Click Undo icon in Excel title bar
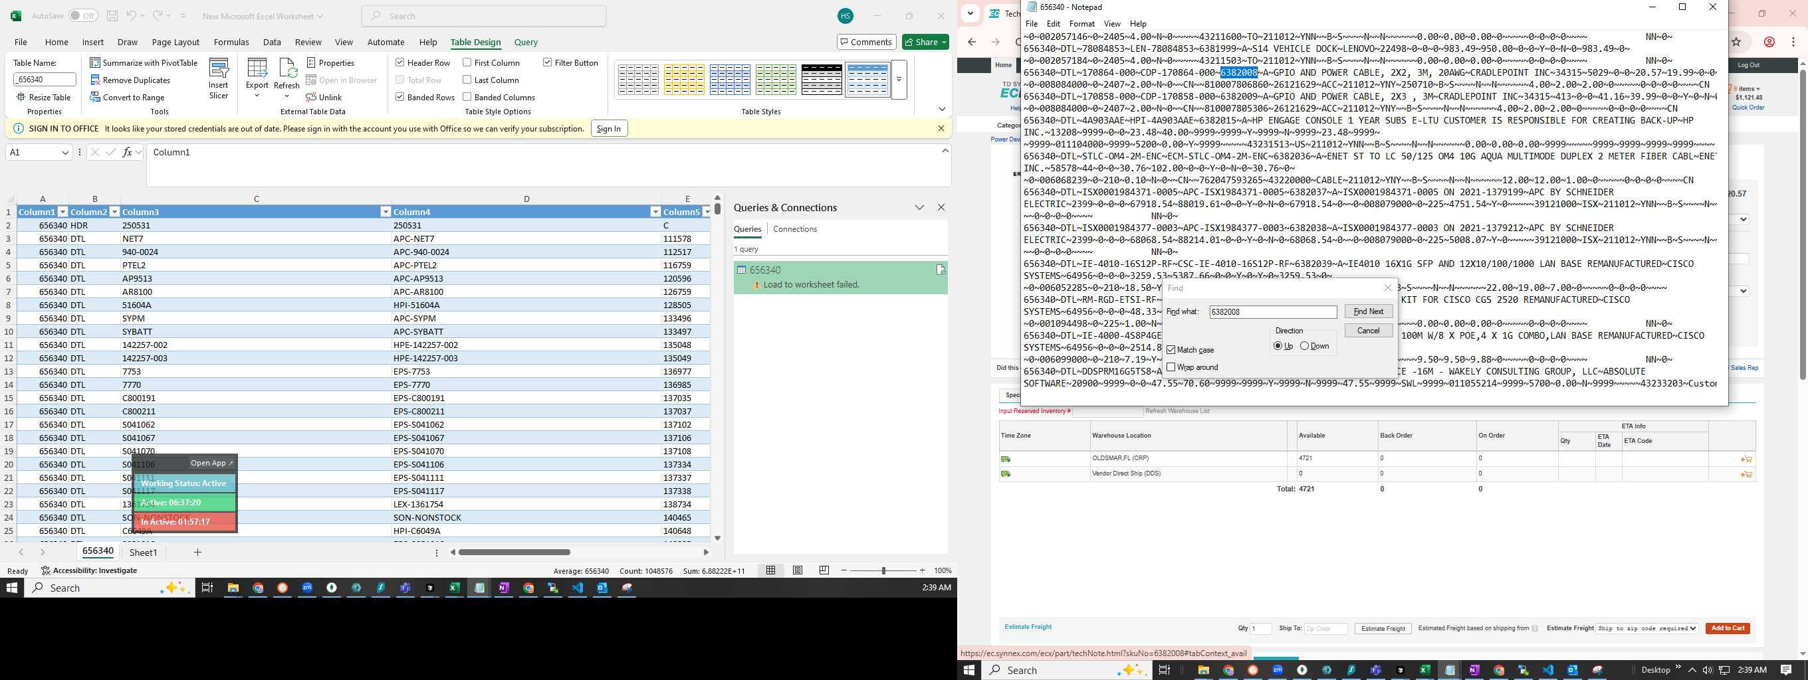This screenshot has height=680, width=1808. 131,15
